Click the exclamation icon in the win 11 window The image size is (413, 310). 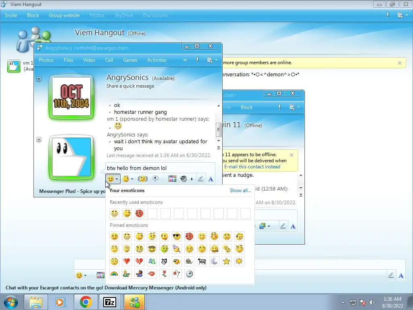point(280,107)
